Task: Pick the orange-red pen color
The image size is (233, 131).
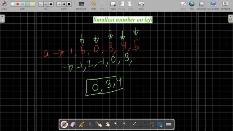Action: [x=18, y=4]
